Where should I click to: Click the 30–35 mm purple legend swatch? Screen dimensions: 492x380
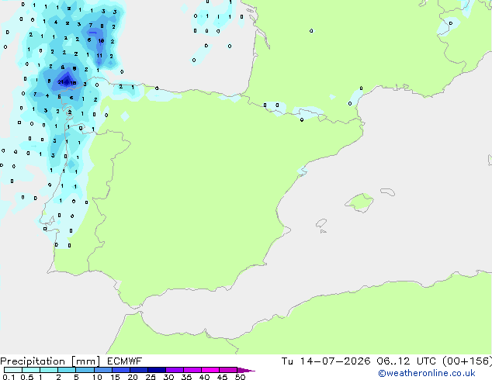coord(174,370)
